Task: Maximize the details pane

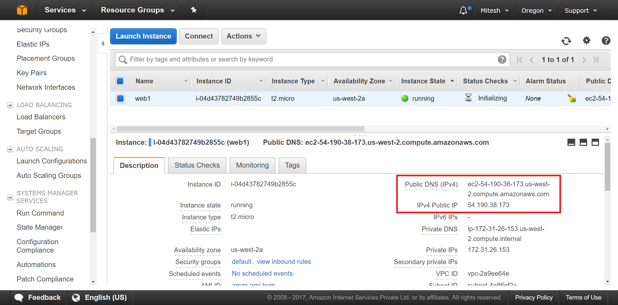Action: coord(595,142)
